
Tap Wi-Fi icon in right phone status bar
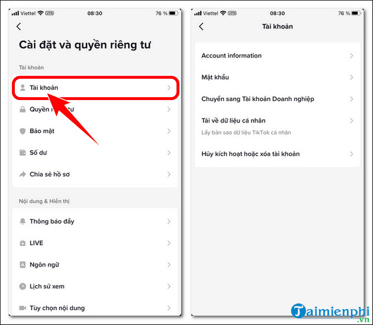pyautogui.click(x=223, y=13)
